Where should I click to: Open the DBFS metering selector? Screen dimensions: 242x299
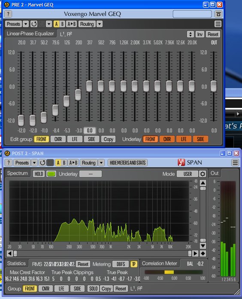click(x=121, y=264)
